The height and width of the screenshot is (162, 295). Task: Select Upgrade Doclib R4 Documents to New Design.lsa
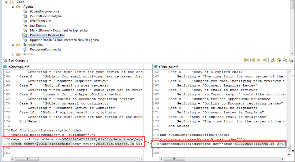[64, 40]
